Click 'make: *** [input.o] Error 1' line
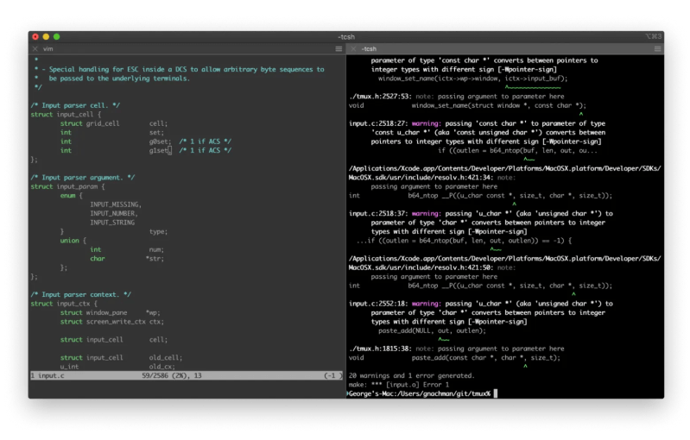Viewport: 690px width, 440px height. point(399,385)
